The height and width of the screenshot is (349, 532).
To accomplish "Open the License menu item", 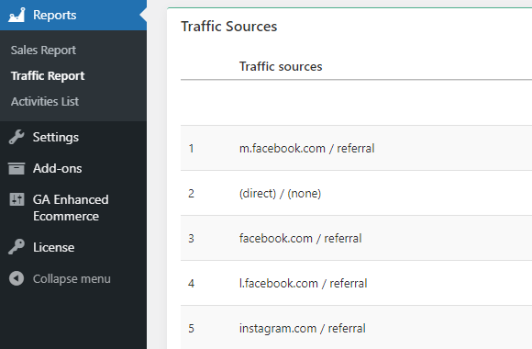I will click(53, 247).
